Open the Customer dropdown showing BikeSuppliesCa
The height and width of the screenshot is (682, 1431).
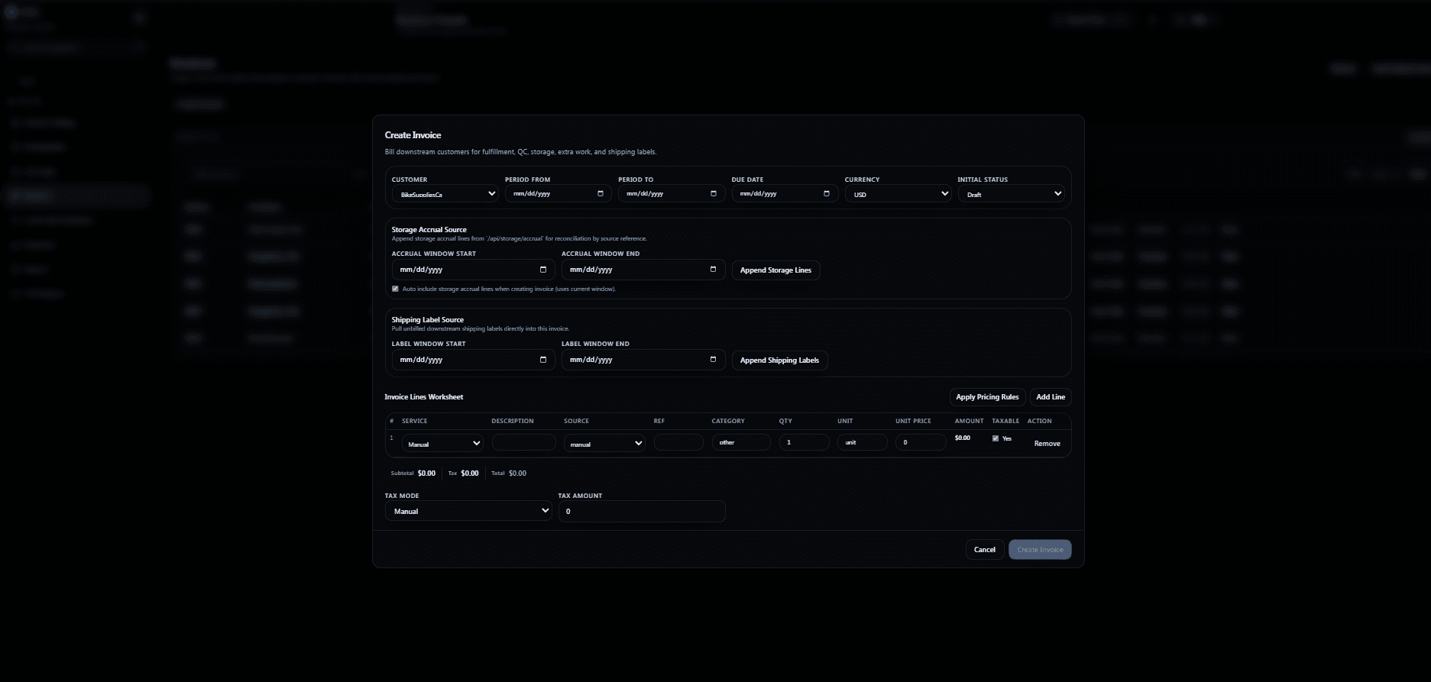pyautogui.click(x=445, y=194)
